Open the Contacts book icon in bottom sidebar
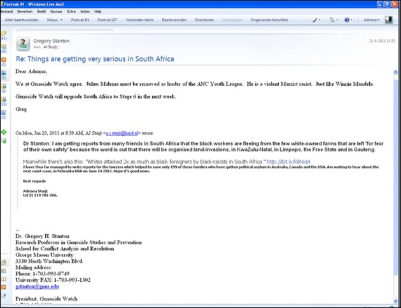Screen dimensions: 401x308 [4, 279]
